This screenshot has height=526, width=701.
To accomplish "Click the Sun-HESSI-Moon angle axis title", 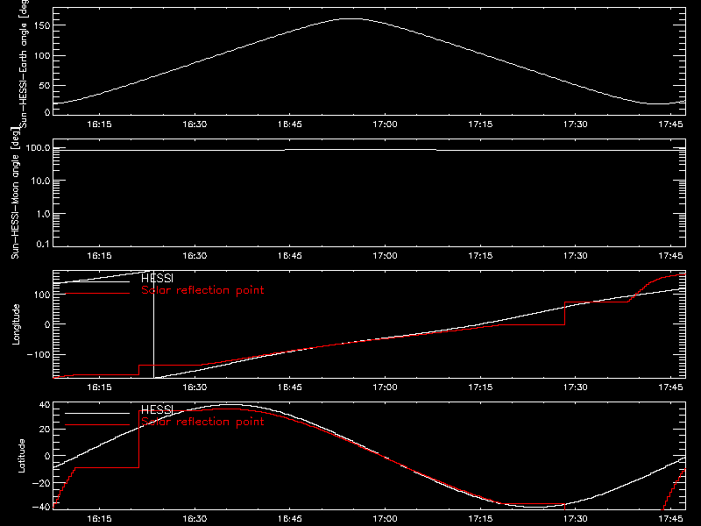I will [15, 193].
